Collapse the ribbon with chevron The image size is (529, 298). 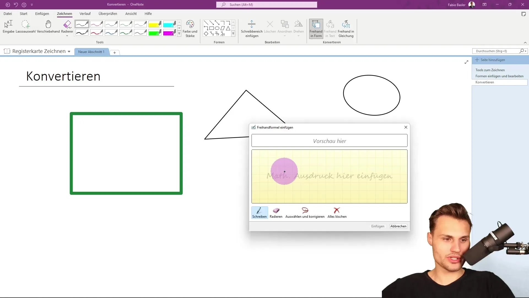525,42
